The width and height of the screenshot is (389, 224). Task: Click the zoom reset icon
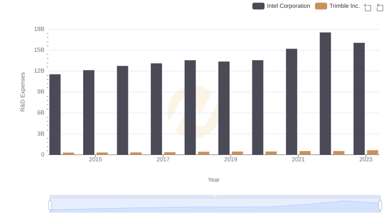pyautogui.click(x=380, y=7)
